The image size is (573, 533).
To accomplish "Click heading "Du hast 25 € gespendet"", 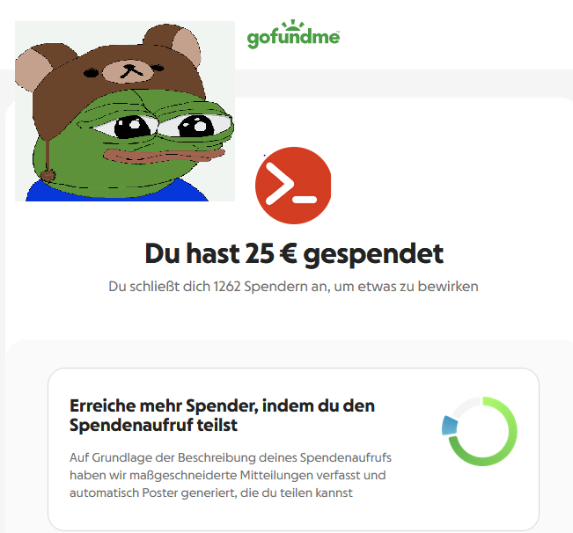I will (x=294, y=253).
